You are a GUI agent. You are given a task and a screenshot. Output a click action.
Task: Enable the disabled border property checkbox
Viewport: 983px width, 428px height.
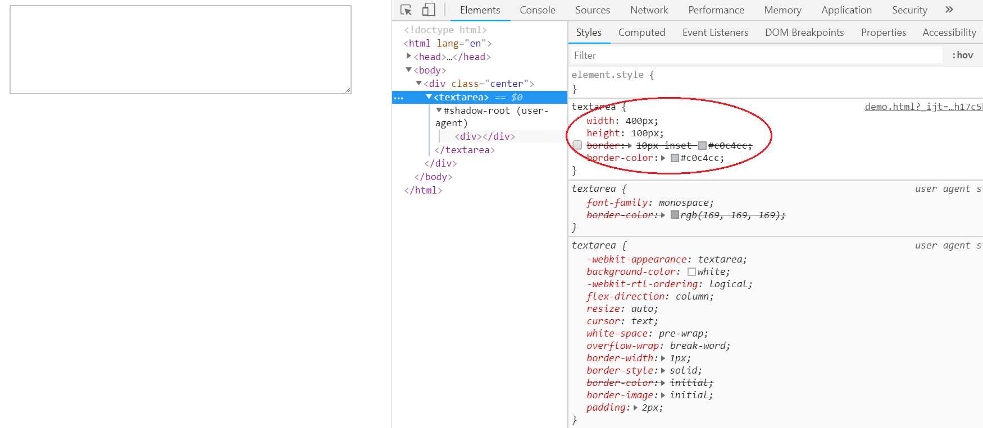click(x=577, y=145)
